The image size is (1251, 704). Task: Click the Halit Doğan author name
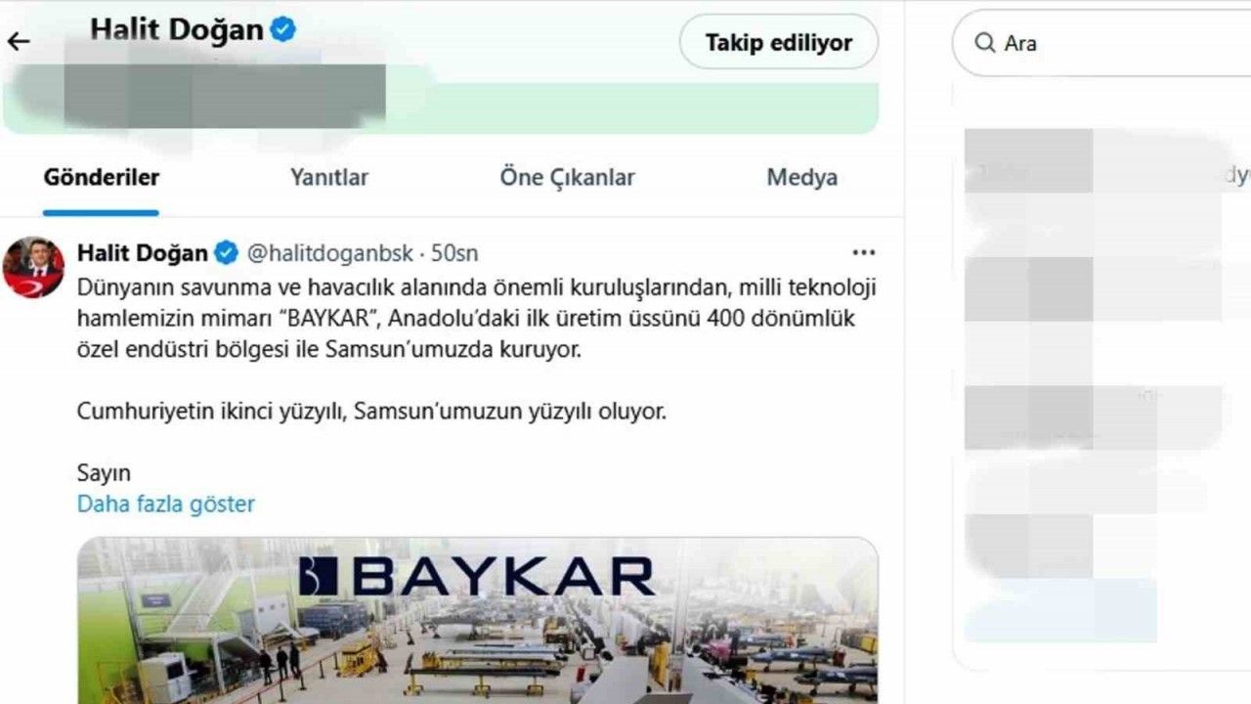(x=143, y=253)
